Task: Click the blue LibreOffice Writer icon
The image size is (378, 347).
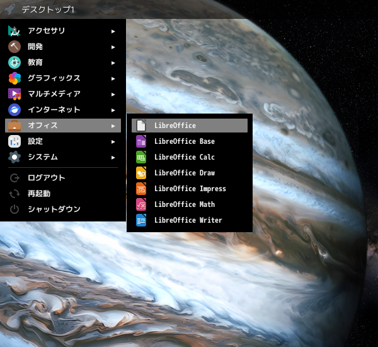Action: [141, 220]
